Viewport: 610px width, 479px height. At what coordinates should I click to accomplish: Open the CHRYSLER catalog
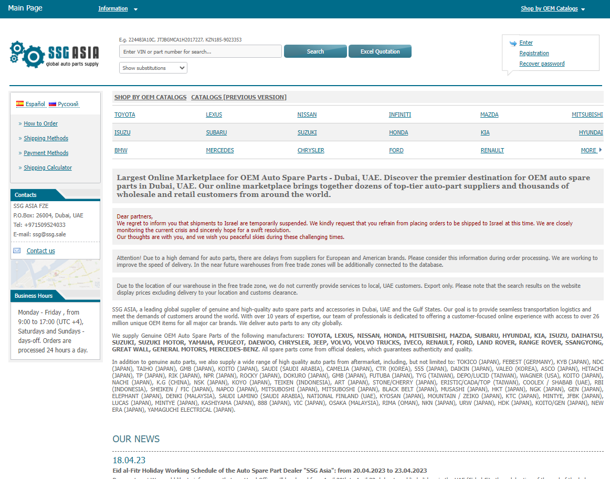[x=311, y=151]
